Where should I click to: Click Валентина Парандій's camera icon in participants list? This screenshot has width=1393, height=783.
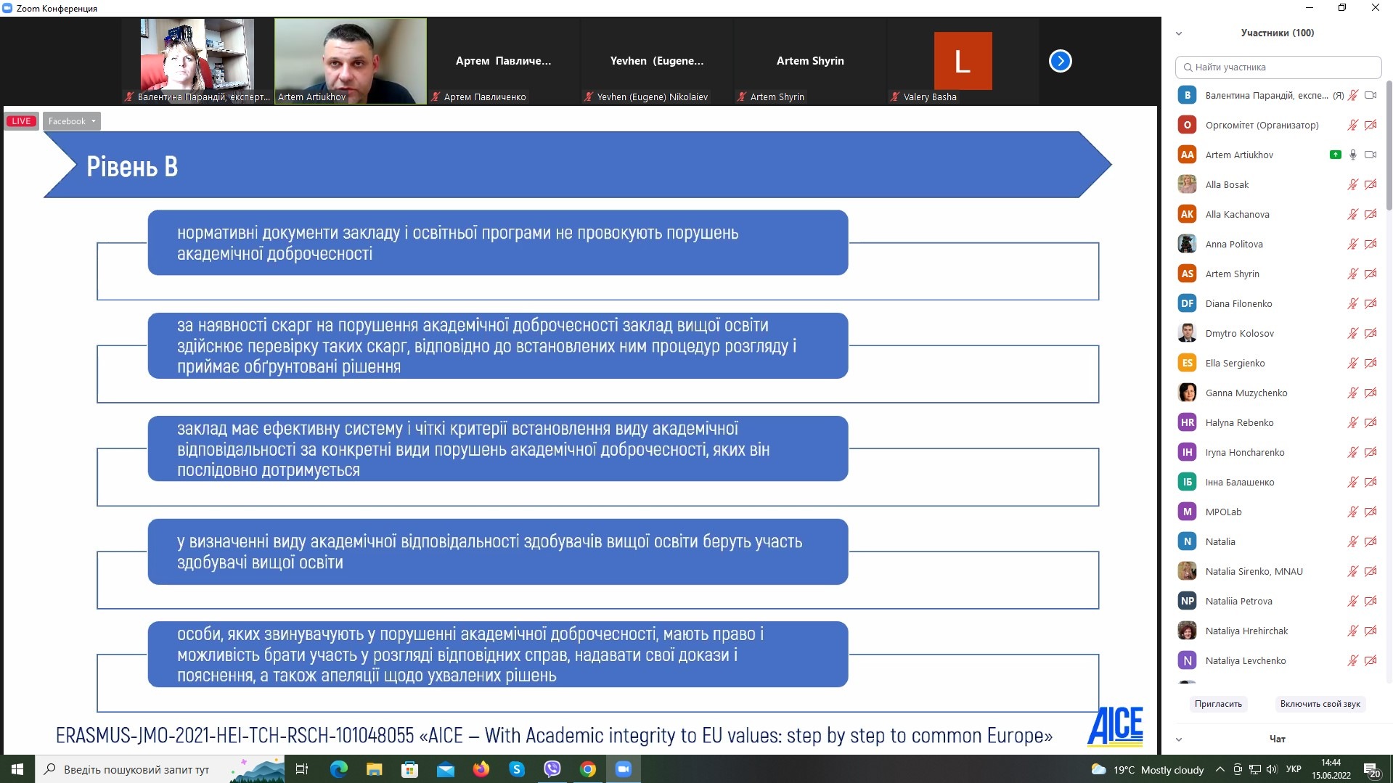click(x=1370, y=95)
